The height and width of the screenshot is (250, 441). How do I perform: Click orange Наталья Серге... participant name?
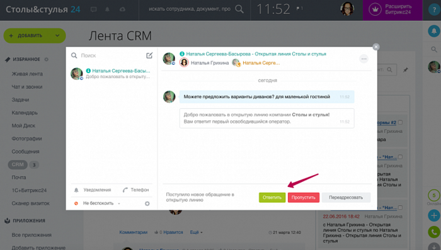pos(261,63)
